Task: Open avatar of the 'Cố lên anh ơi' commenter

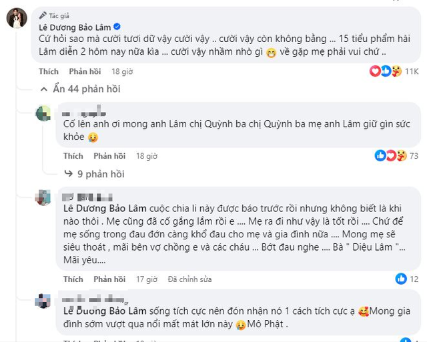Action: tap(43, 113)
